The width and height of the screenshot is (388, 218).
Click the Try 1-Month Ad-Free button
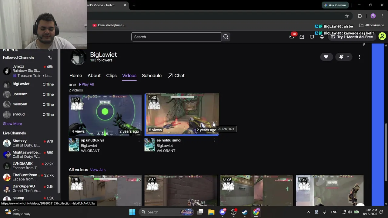tap(352, 37)
